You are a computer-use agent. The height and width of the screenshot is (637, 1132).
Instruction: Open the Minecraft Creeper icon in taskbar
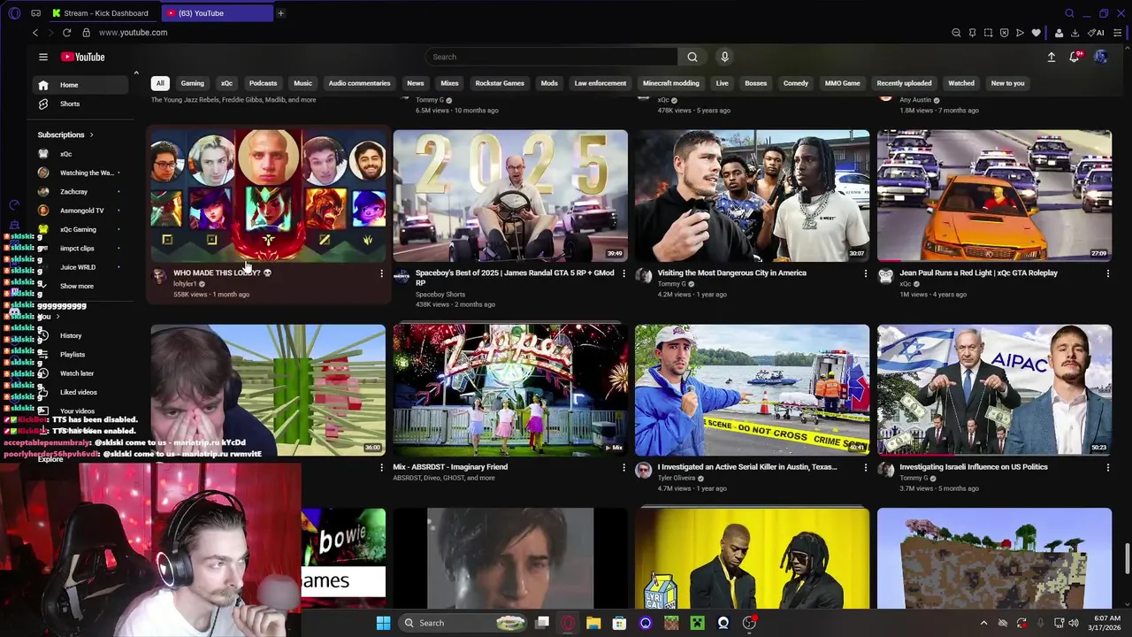tap(697, 623)
